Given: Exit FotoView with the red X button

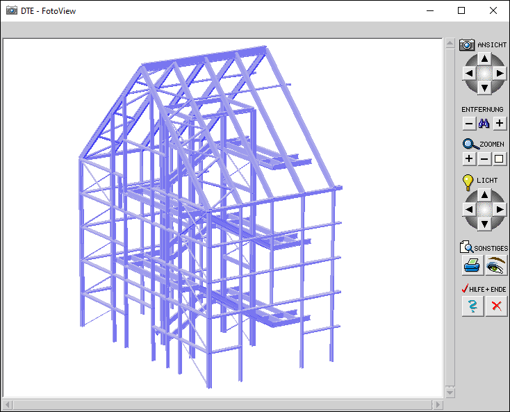Looking at the screenshot, I should point(496,306).
